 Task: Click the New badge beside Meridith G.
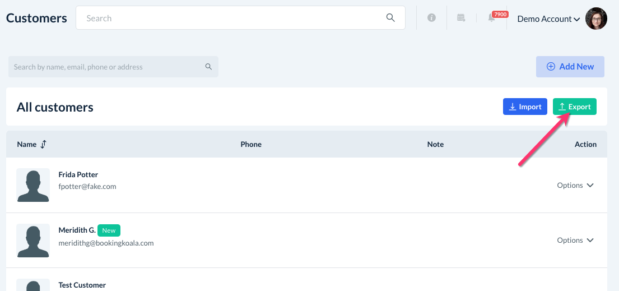click(x=109, y=230)
